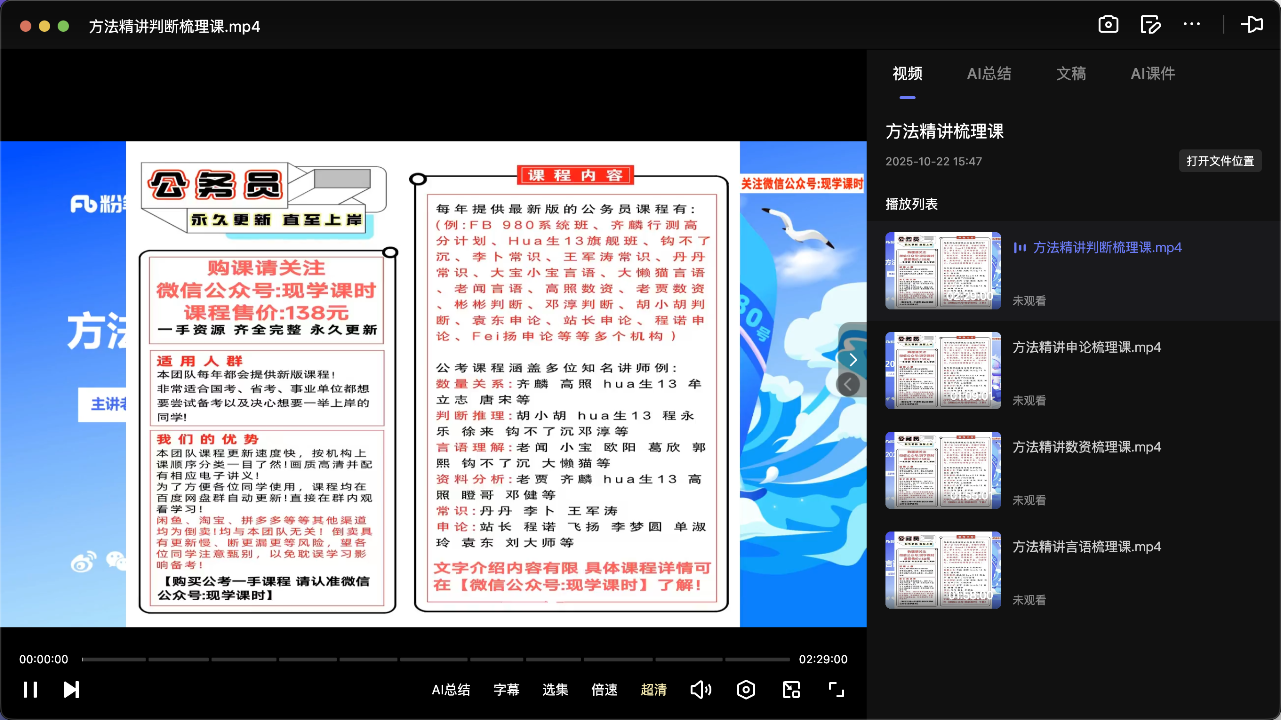This screenshot has height=720, width=1281.
Task: Enable picture-in-picture mode
Action: pos(790,689)
